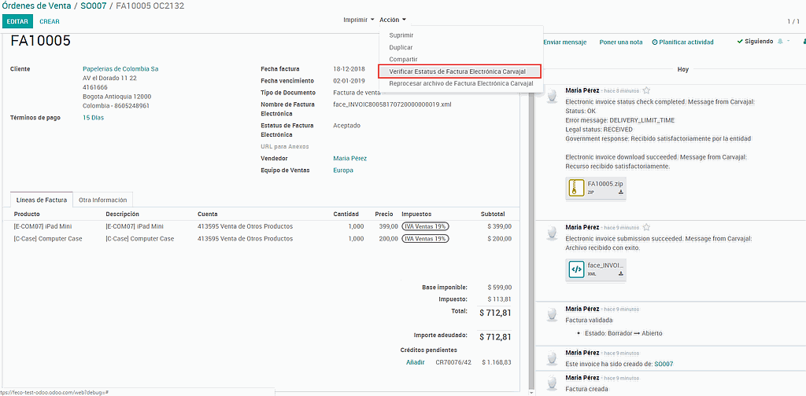Click the CREAR button

coord(50,21)
